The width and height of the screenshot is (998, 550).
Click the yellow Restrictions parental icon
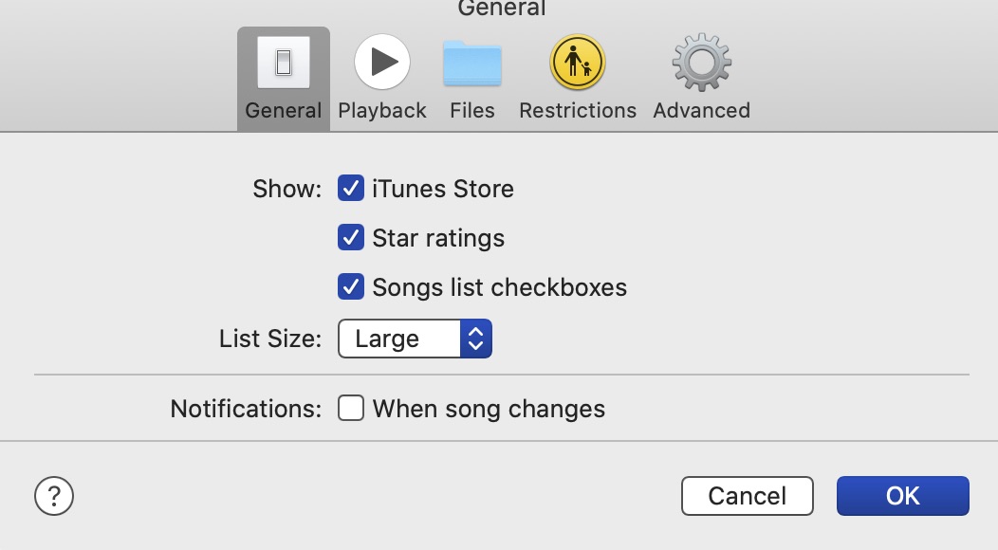pos(577,63)
